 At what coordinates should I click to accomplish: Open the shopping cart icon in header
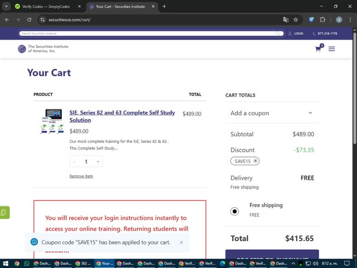click(x=319, y=48)
